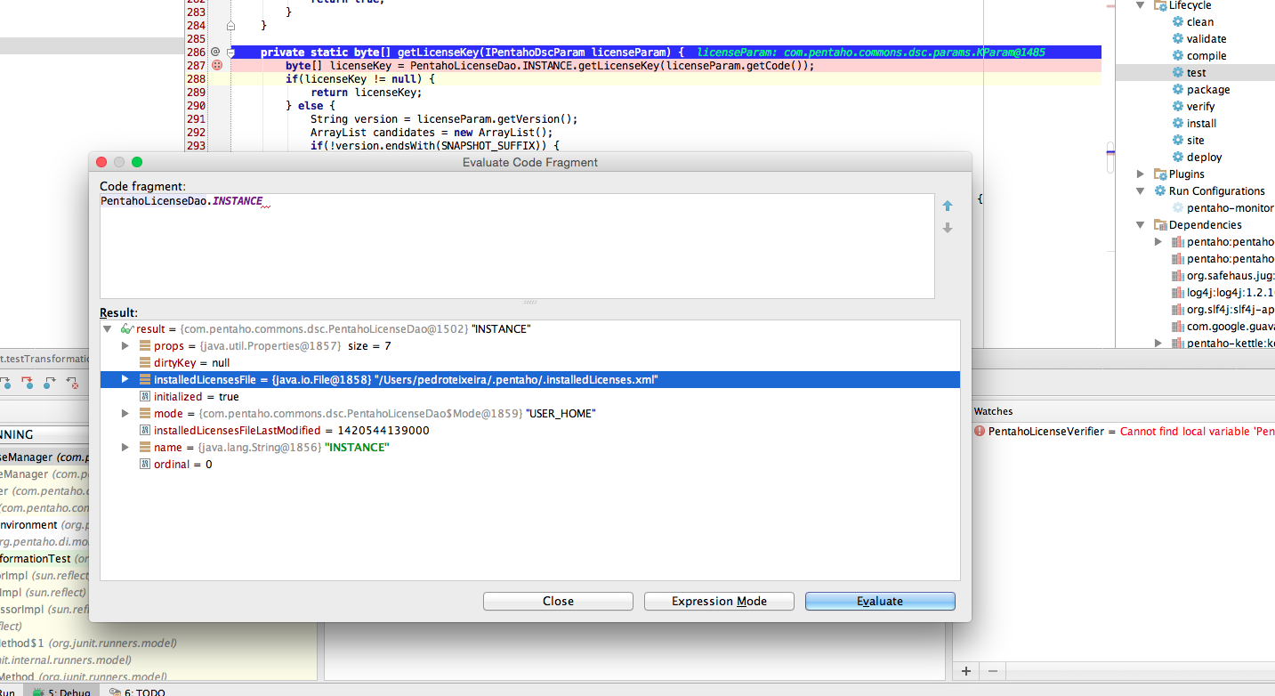The image size is (1275, 696).
Task: Click the Close button in the dialog
Action: 558,601
